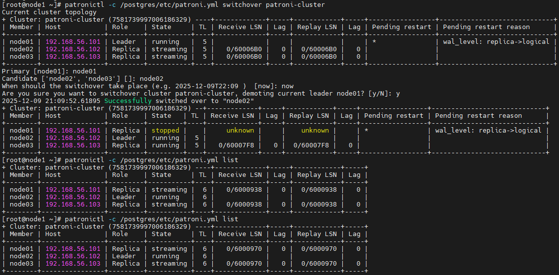The height and width of the screenshot is (275, 559).
Task: Click yellow 'unknown' under Replay LSN
Action: pyautogui.click(x=315, y=131)
